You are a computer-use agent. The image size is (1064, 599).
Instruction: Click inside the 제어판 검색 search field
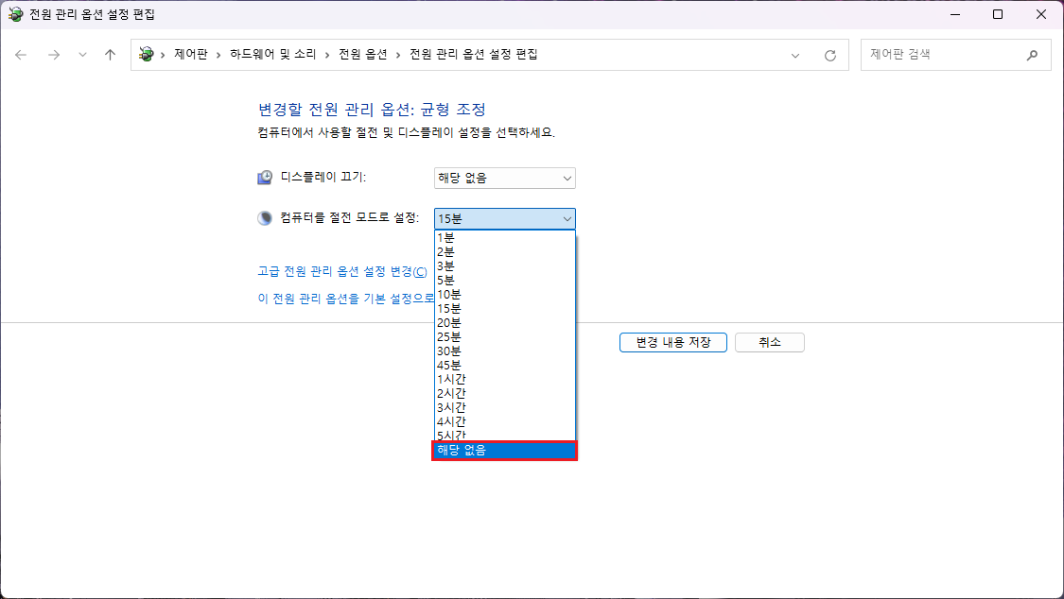(x=936, y=54)
